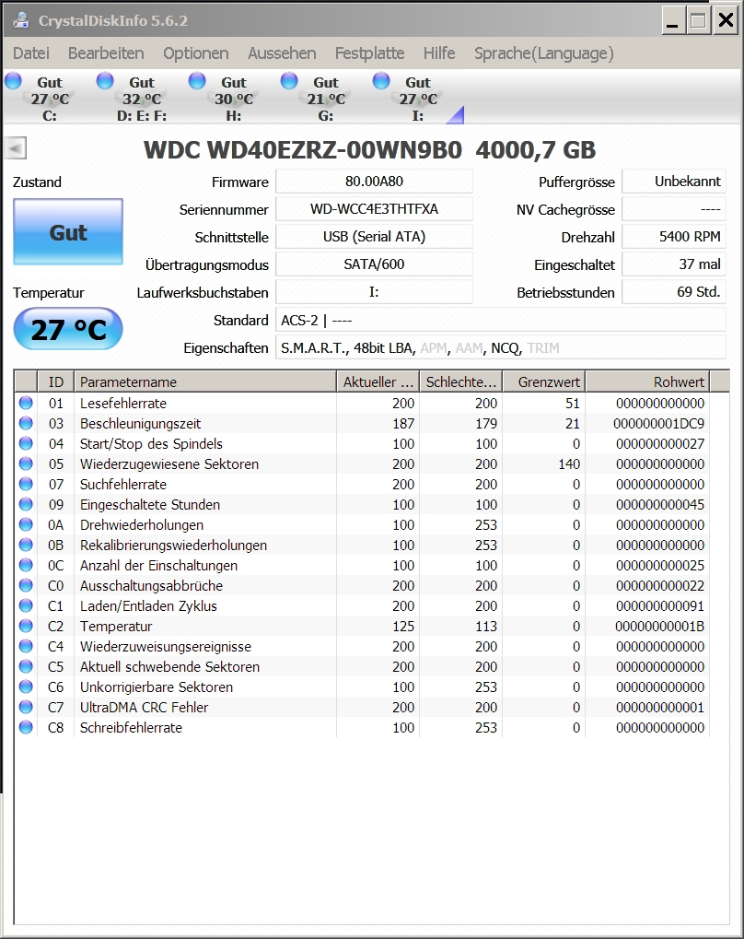Click the CrystalDiskInfo title bar icon

(x=21, y=20)
